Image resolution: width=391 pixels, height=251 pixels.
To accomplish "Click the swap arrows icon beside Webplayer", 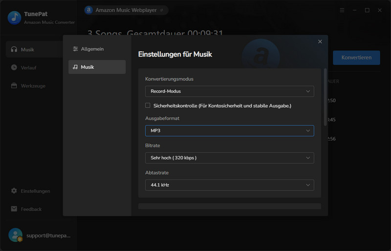I will [x=162, y=10].
